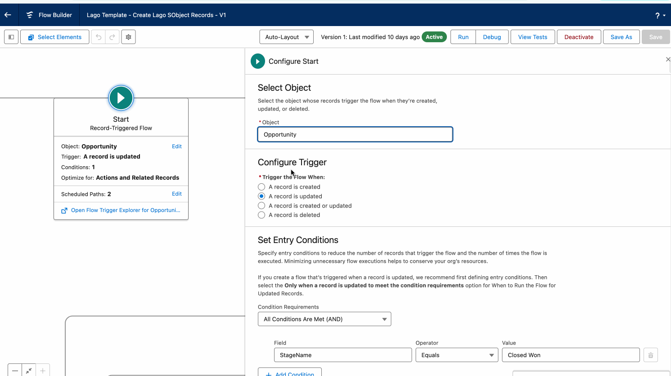Click the Start element play circle on canvas

click(x=121, y=98)
